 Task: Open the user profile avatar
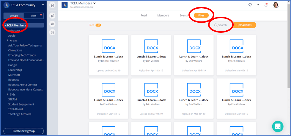(276, 5)
